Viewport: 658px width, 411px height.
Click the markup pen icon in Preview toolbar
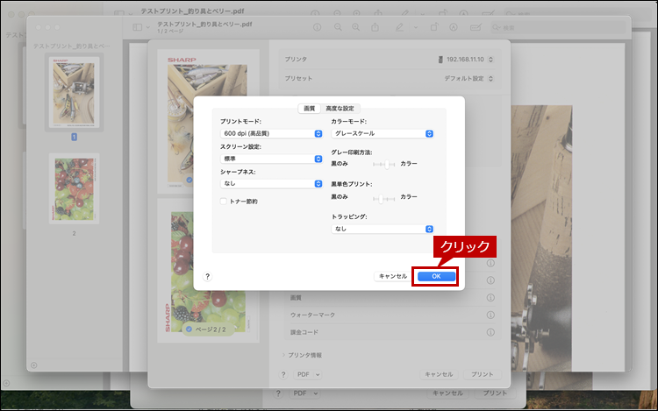(401, 27)
